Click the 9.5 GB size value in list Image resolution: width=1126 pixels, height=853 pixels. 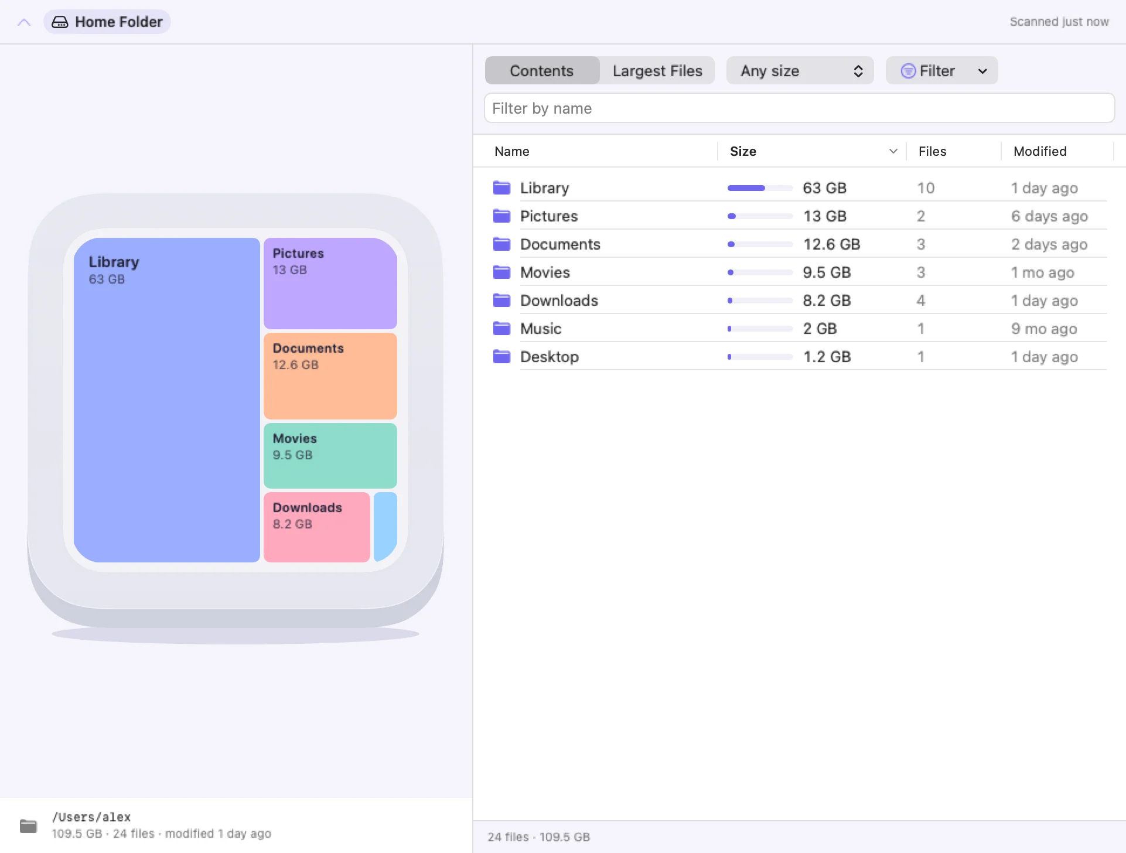pyautogui.click(x=827, y=272)
